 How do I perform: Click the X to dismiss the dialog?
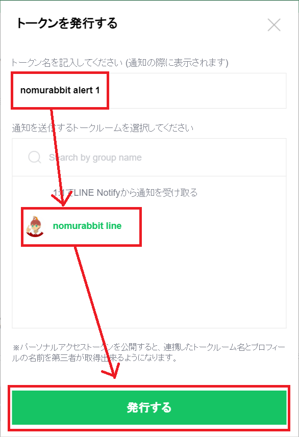(274, 24)
